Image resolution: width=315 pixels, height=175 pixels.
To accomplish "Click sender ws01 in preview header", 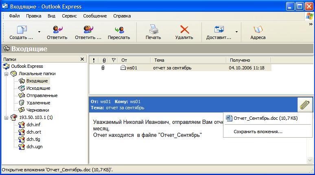I will pos(105,102).
